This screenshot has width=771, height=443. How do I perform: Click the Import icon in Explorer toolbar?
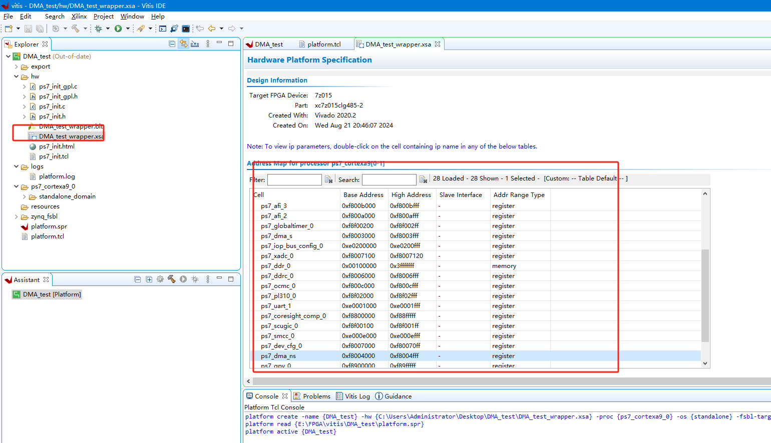[195, 44]
